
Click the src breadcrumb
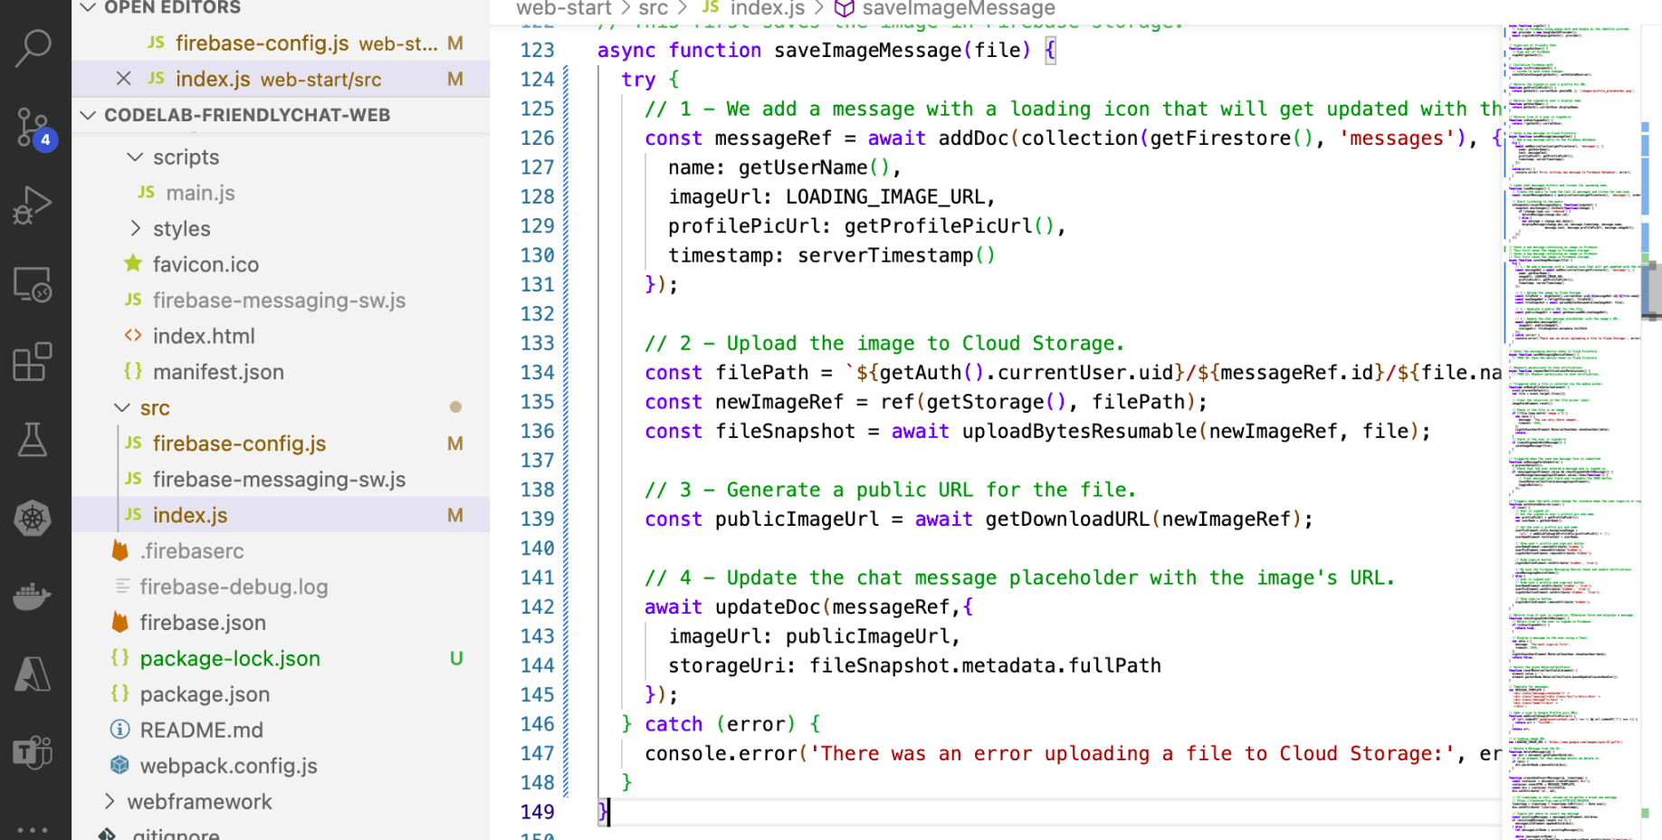[653, 9]
